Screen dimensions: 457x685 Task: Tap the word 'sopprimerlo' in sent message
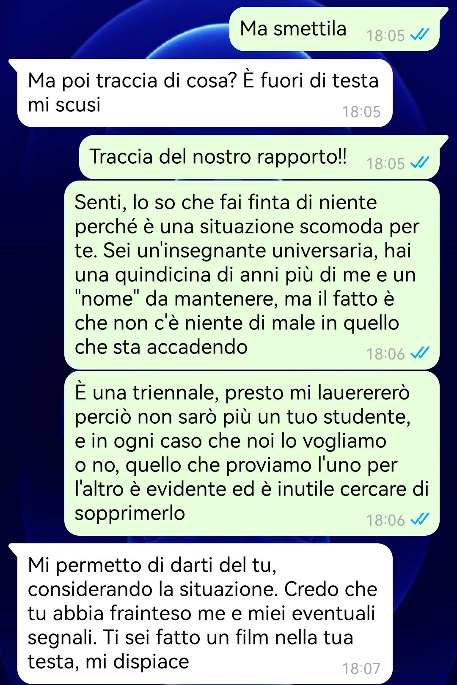coord(130,514)
